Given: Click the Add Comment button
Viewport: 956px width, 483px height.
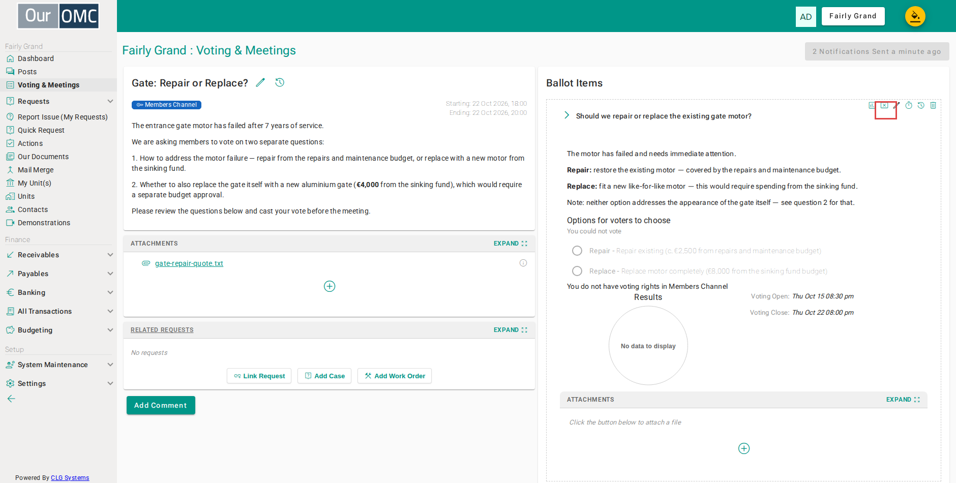Looking at the screenshot, I should tap(161, 405).
